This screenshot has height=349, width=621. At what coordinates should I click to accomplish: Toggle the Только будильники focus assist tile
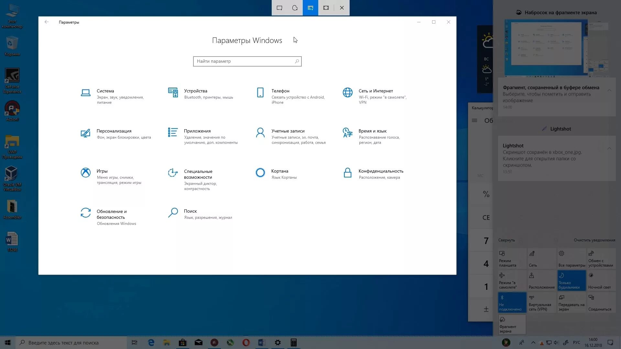click(571, 280)
